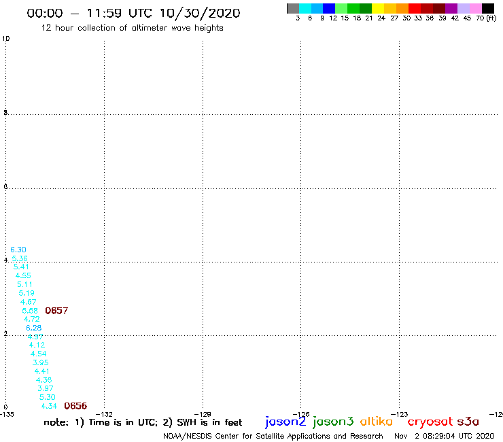Select the orange altika satellite label
This screenshot has width=503, height=442.
[x=377, y=422]
